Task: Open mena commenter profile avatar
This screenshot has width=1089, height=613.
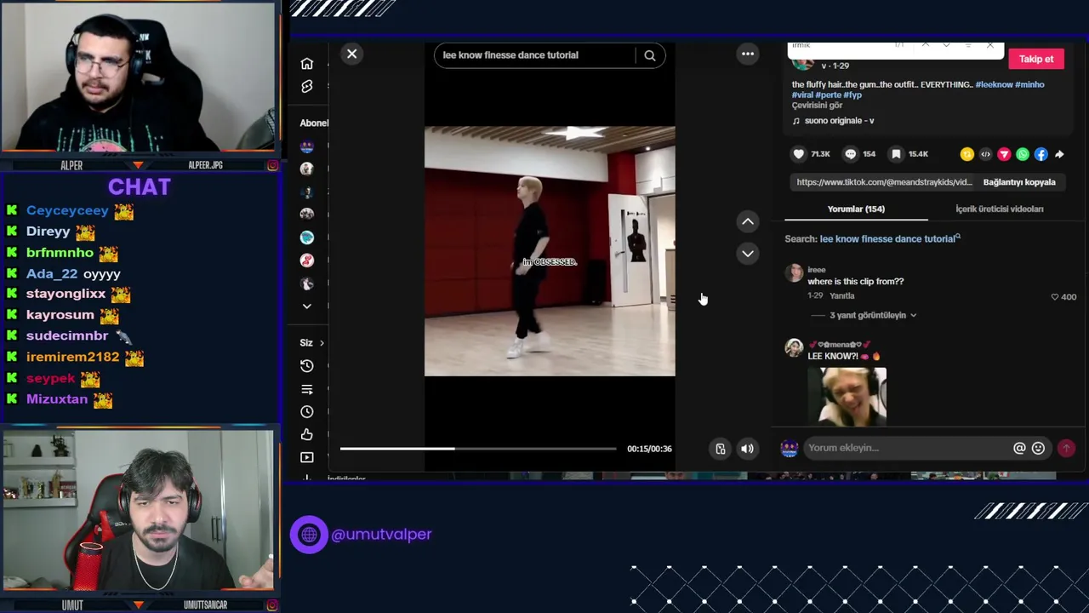Action: [x=794, y=347]
